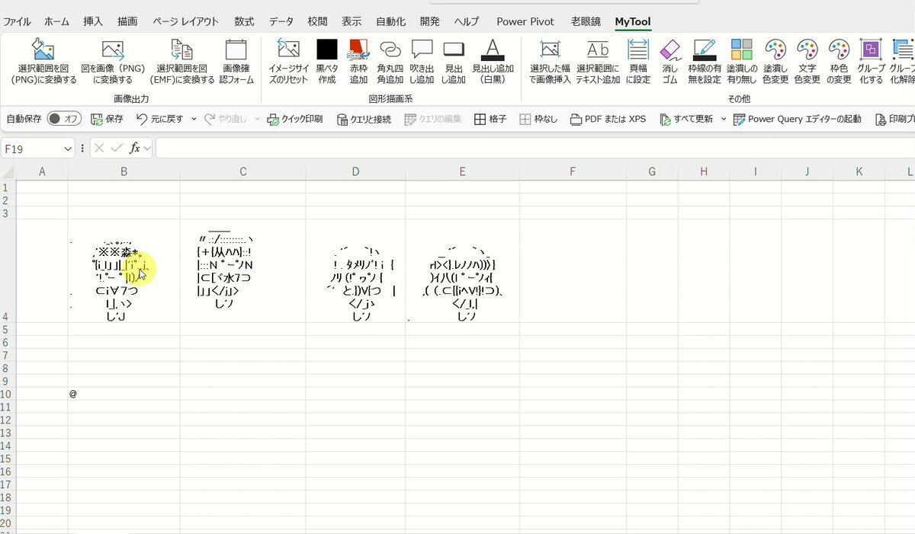Open the 塗潰し色変更 color palette
Image resolution: width=915 pixels, height=534 pixels.
pyautogui.click(x=775, y=51)
